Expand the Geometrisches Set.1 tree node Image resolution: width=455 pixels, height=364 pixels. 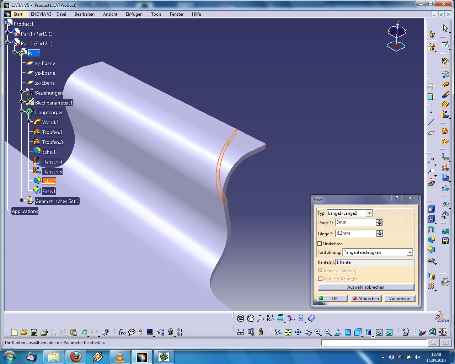(x=22, y=200)
